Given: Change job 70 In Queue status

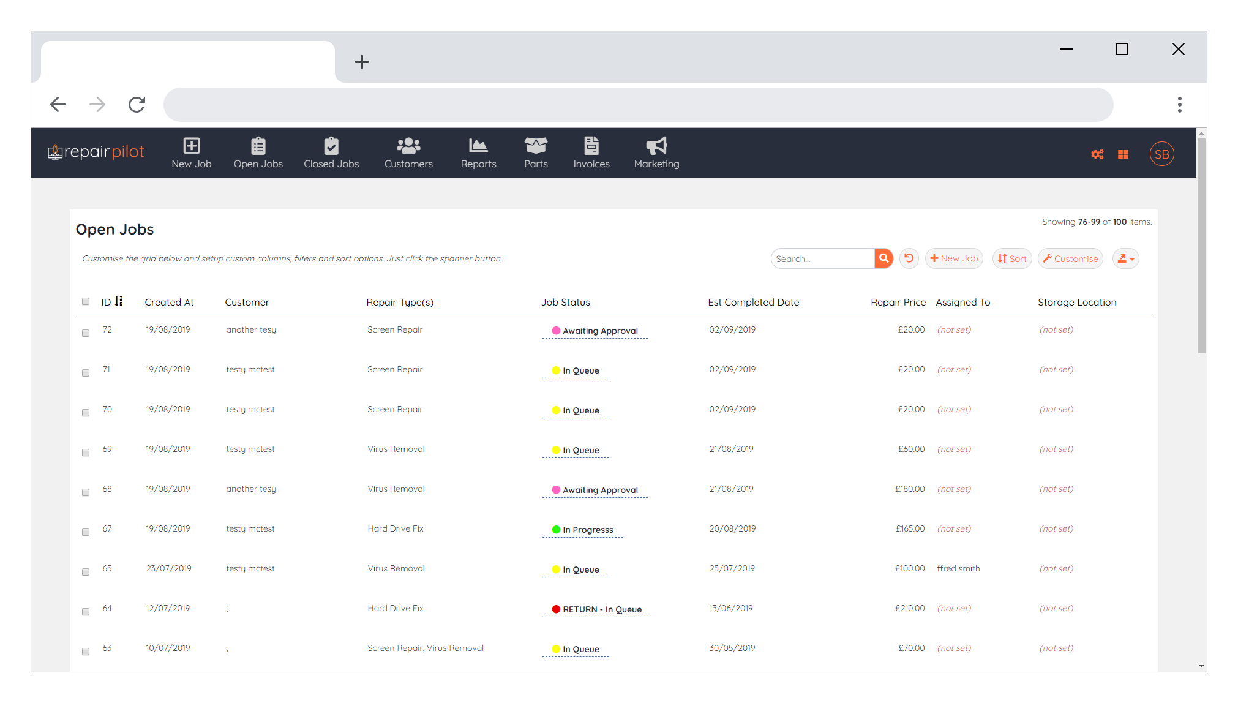Looking at the screenshot, I should 576,411.
